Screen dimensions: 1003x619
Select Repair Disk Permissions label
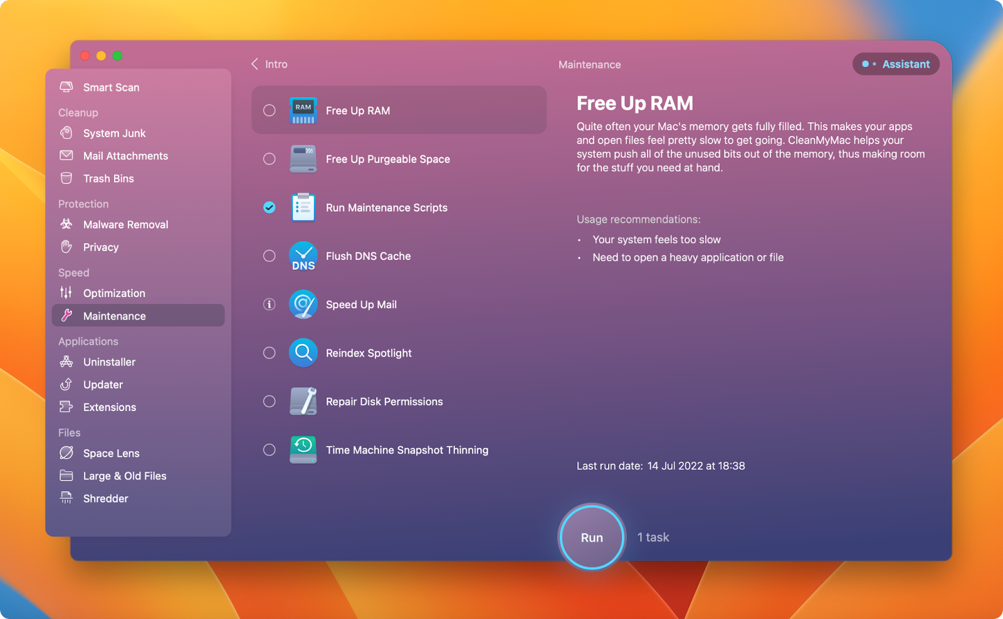tap(384, 402)
